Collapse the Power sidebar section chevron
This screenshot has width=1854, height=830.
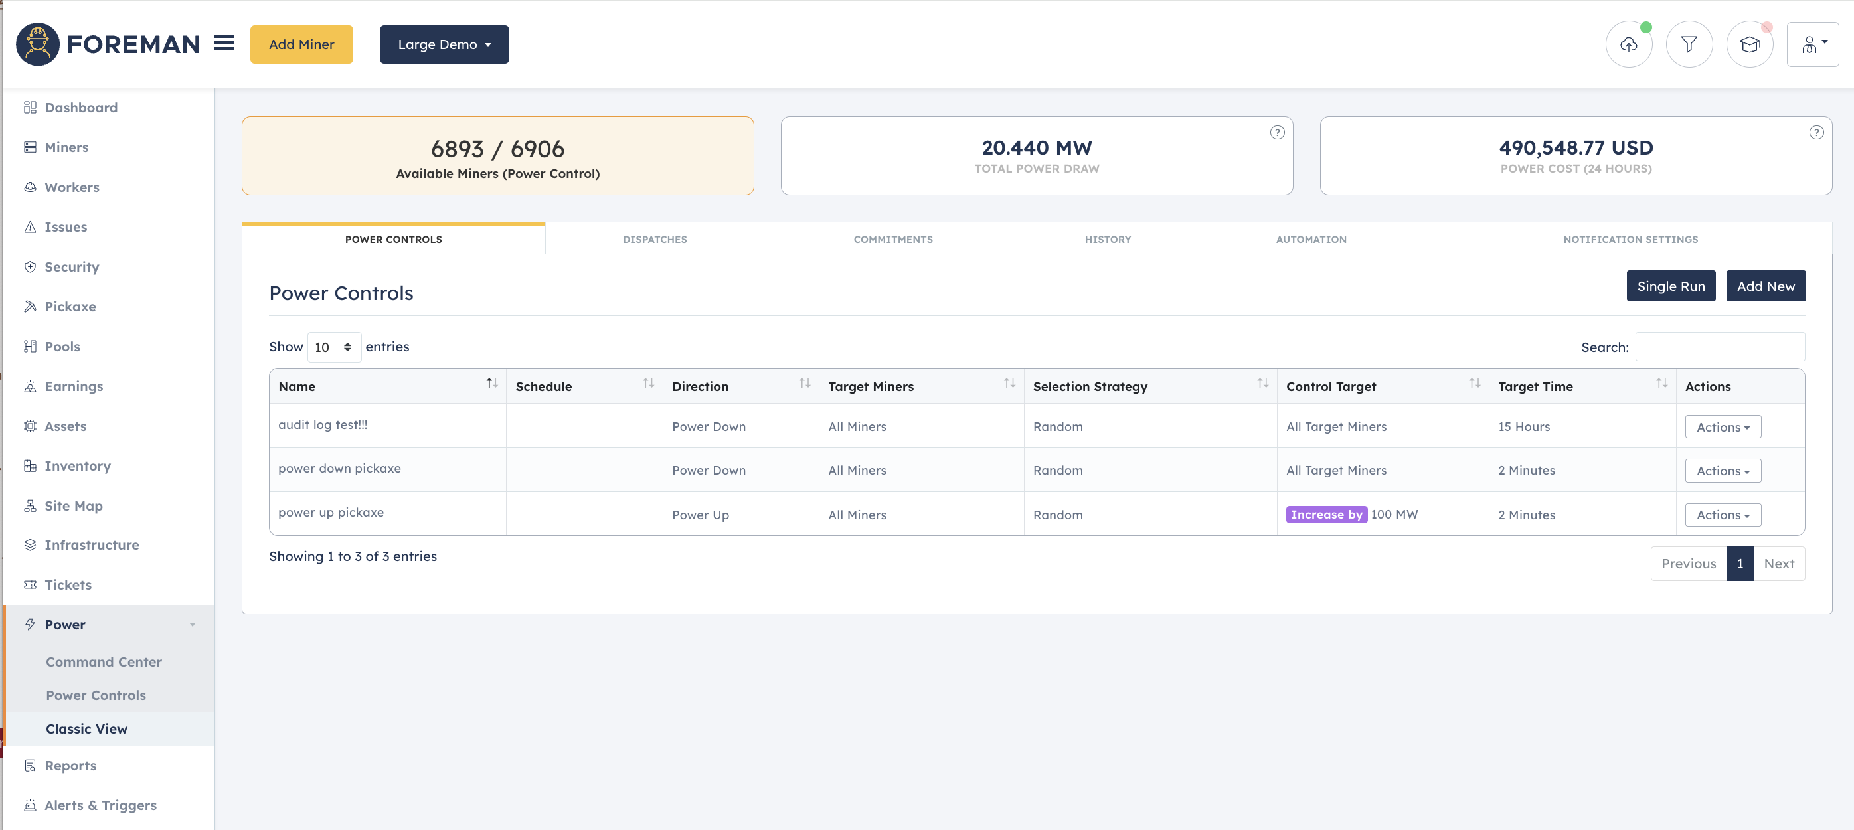tap(192, 625)
